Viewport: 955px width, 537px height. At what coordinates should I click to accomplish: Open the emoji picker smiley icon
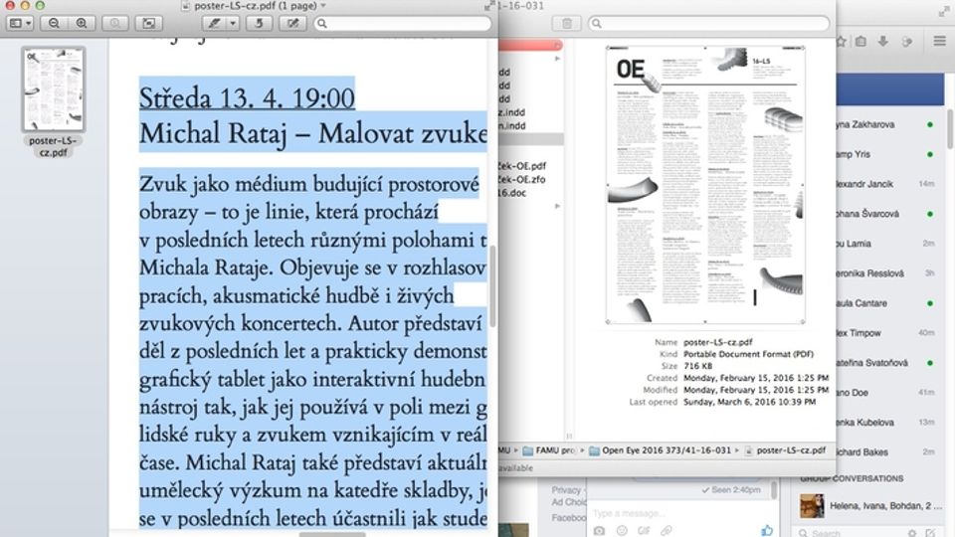622,531
